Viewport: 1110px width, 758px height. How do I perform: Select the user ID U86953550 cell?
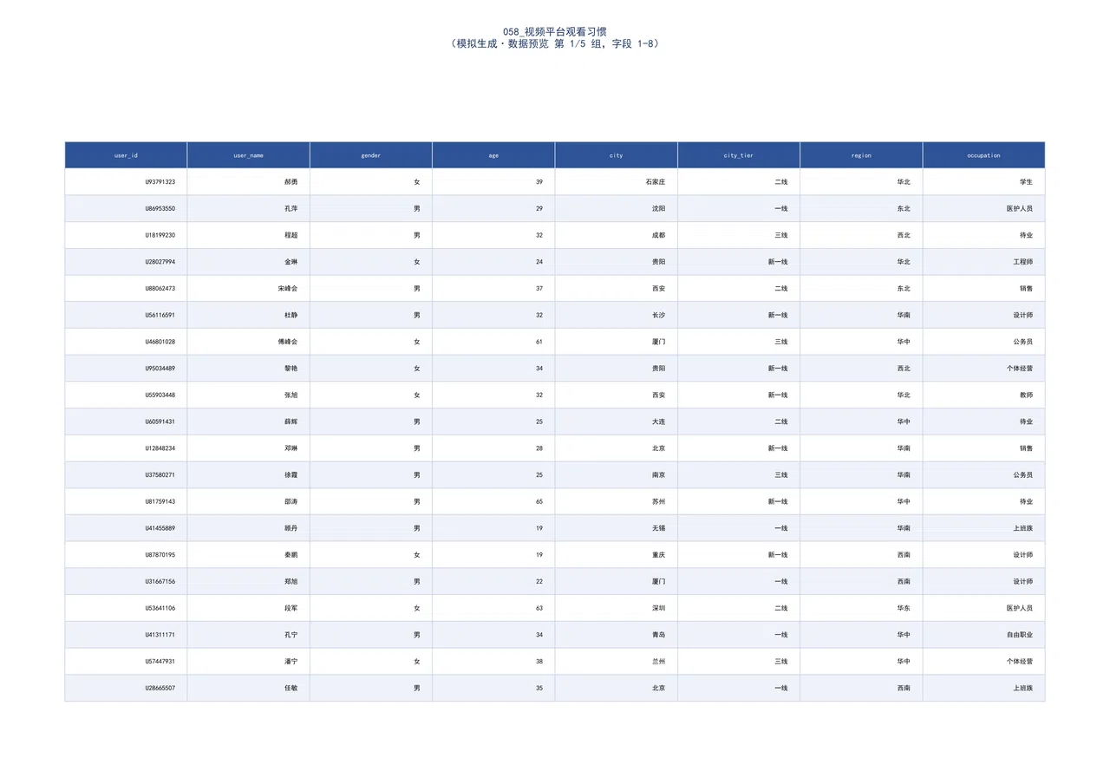[126, 209]
